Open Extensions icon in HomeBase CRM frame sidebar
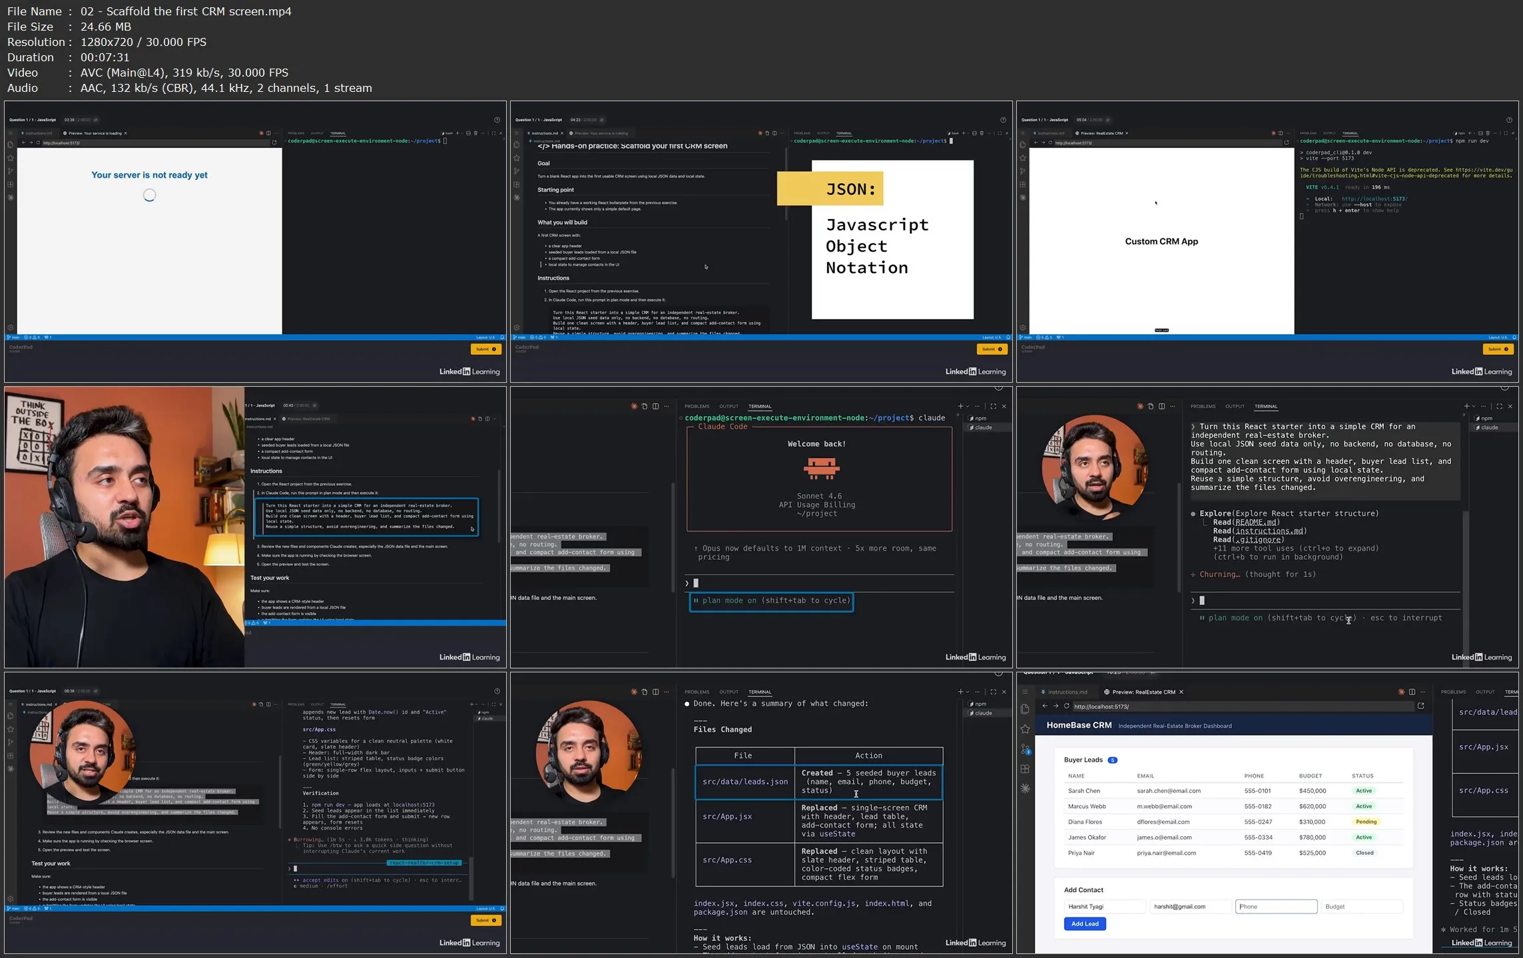Viewport: 1523px width, 958px height. point(1025,769)
